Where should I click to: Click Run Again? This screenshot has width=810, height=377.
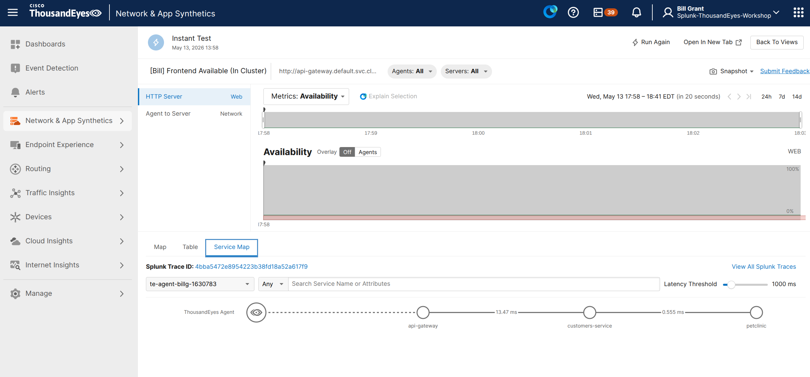point(651,42)
